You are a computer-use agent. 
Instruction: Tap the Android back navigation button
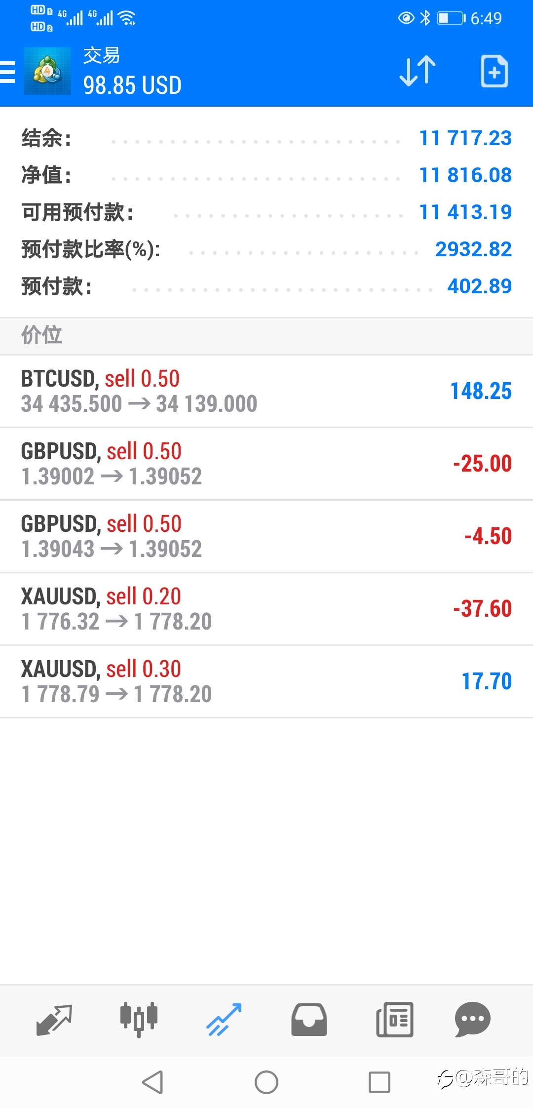[152, 1082]
